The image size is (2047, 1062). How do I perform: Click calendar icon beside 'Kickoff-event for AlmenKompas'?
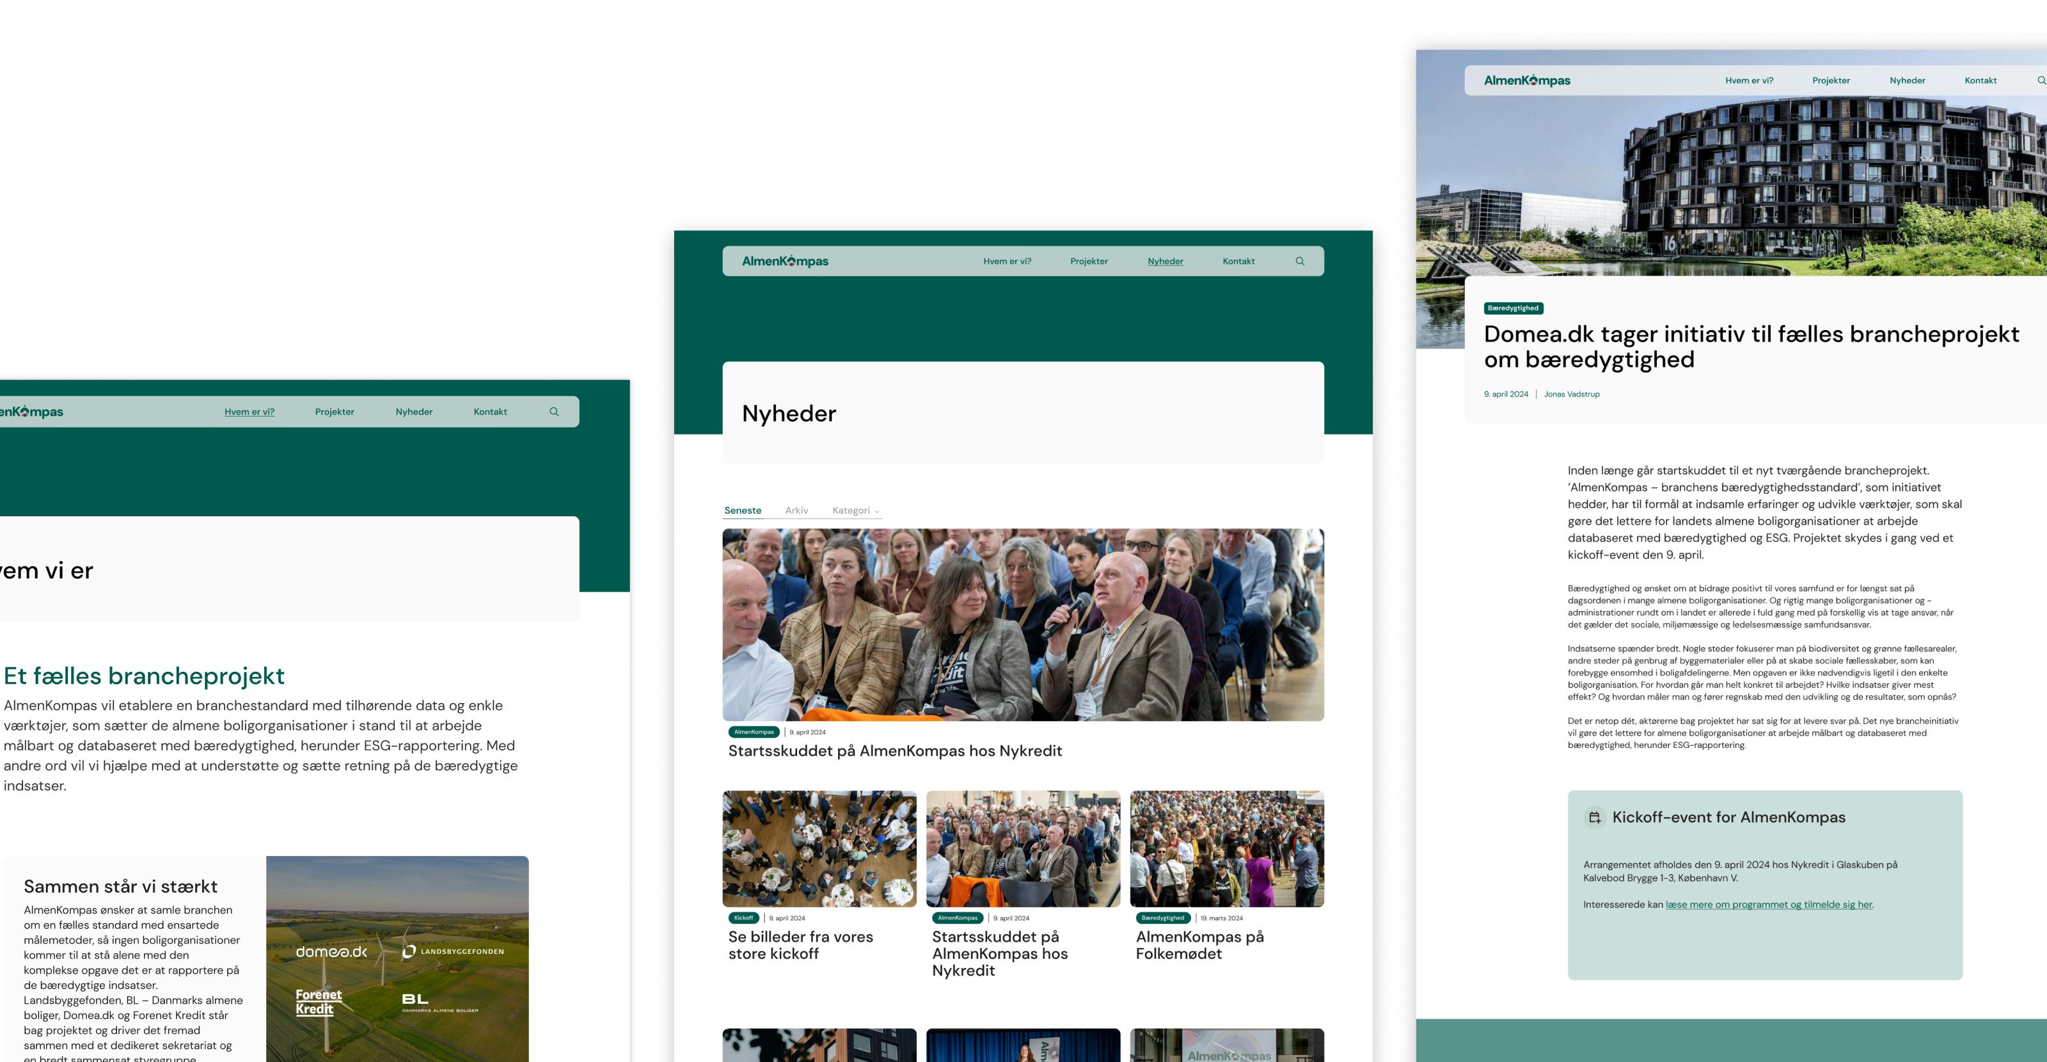1594,817
